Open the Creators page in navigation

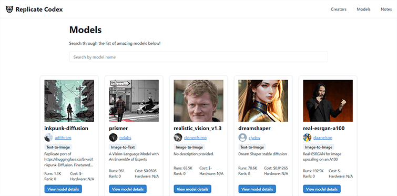pos(339,9)
